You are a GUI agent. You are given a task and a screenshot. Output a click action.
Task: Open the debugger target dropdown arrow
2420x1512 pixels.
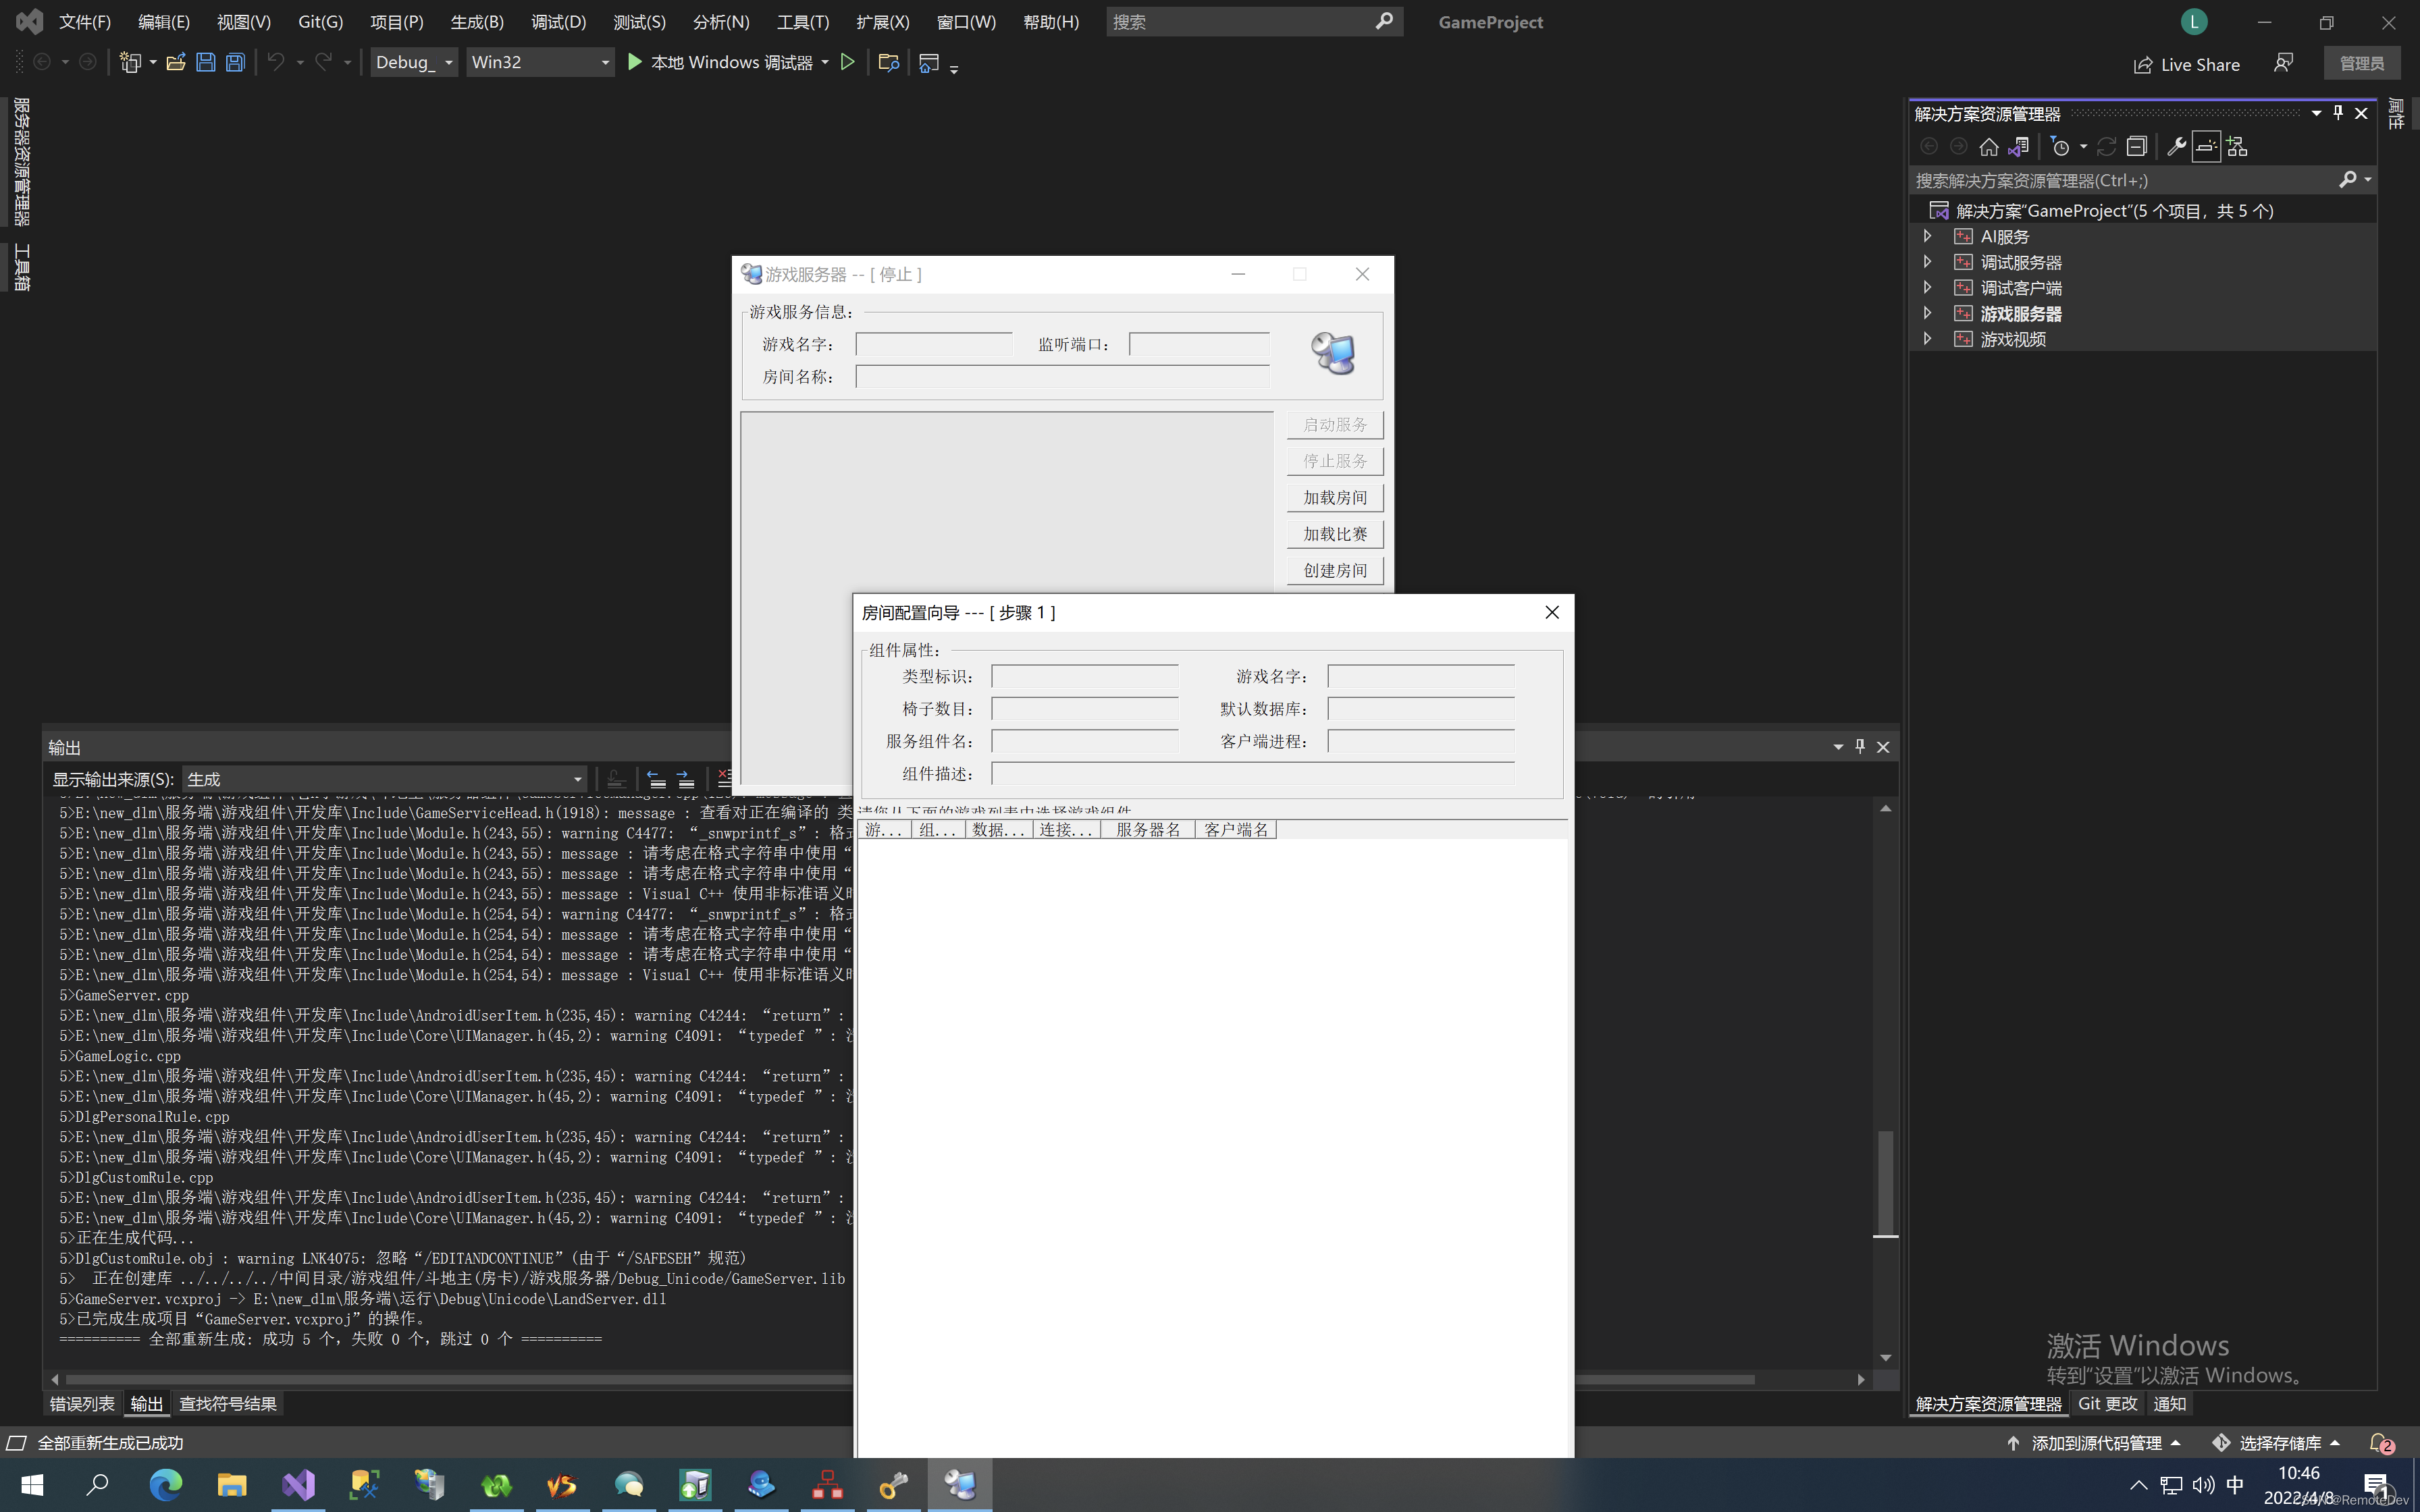[x=825, y=62]
